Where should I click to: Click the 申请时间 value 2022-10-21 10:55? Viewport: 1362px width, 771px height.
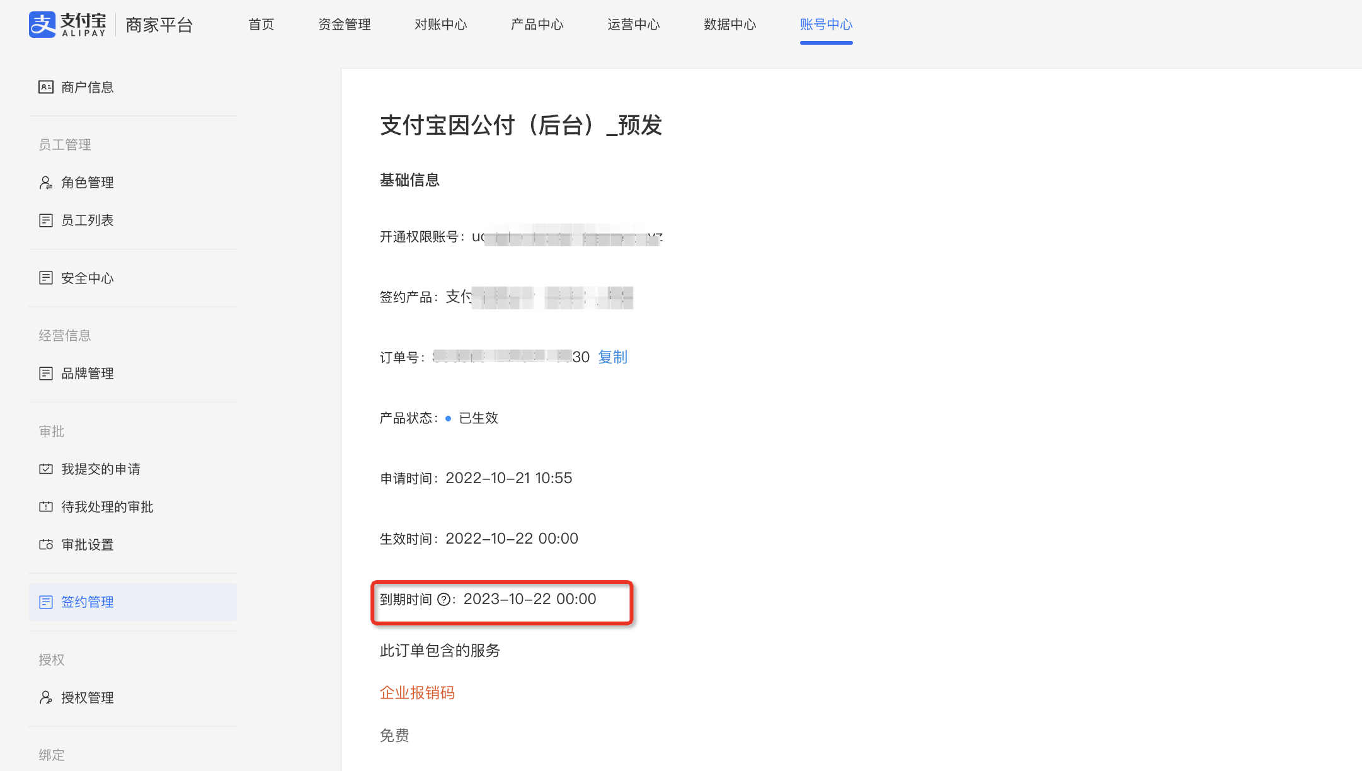click(509, 478)
